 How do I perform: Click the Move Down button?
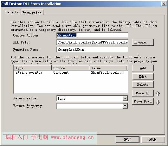(143, 101)
